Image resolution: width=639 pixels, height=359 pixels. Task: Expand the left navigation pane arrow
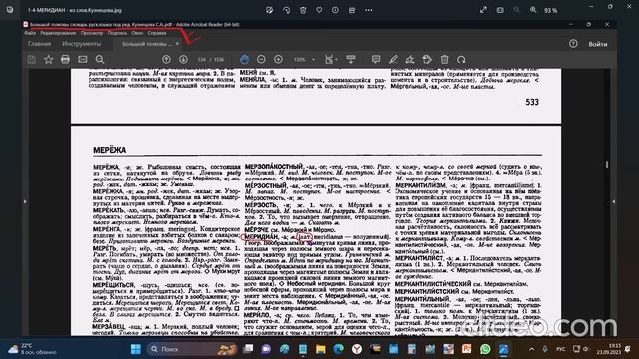click(x=25, y=201)
